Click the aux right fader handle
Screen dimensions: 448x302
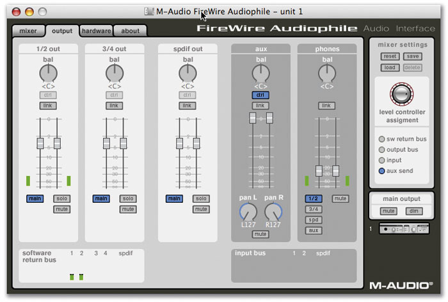tap(269, 118)
